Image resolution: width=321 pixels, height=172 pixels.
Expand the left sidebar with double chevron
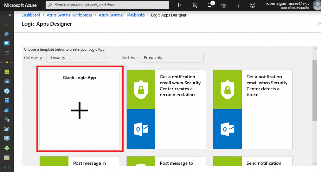pyautogui.click(x=10, y=15)
